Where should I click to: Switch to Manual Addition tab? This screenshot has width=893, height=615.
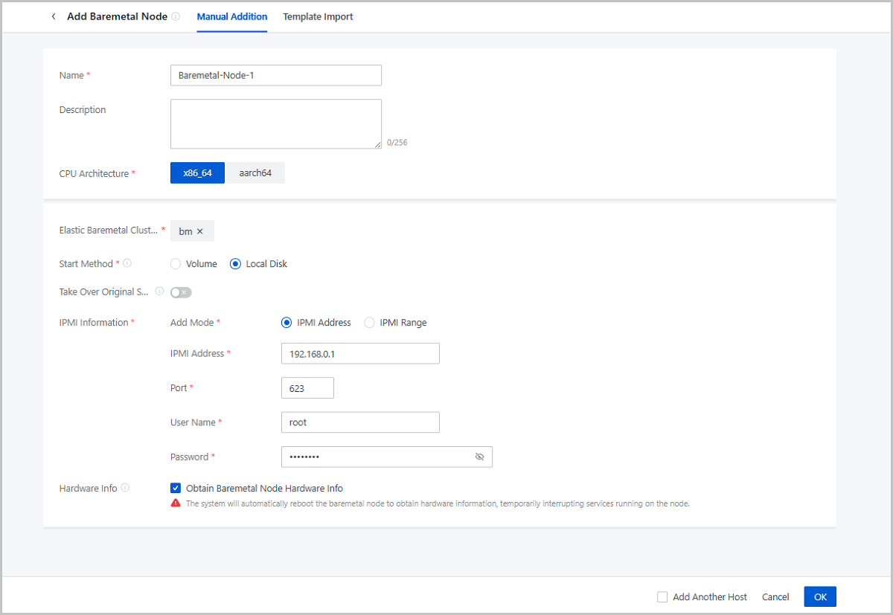tap(232, 16)
